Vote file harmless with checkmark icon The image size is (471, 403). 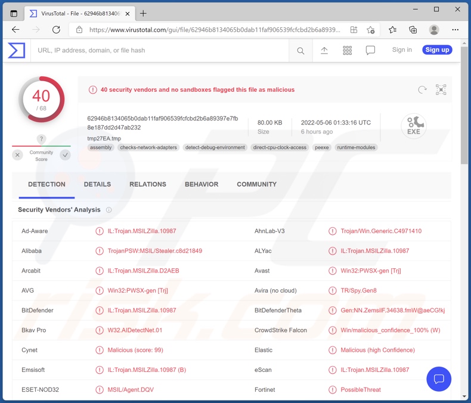[65, 155]
